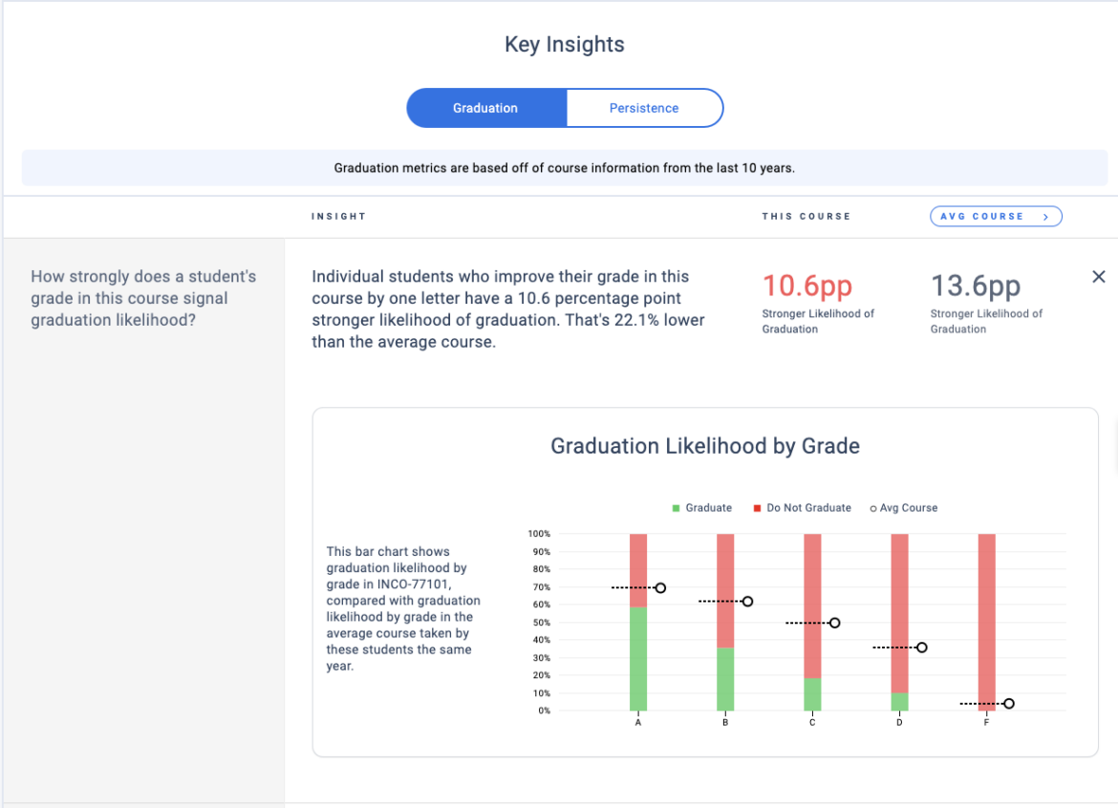Viewport: 1118px width, 808px height.
Task: Switch to the Persistence tab
Action: pos(644,108)
